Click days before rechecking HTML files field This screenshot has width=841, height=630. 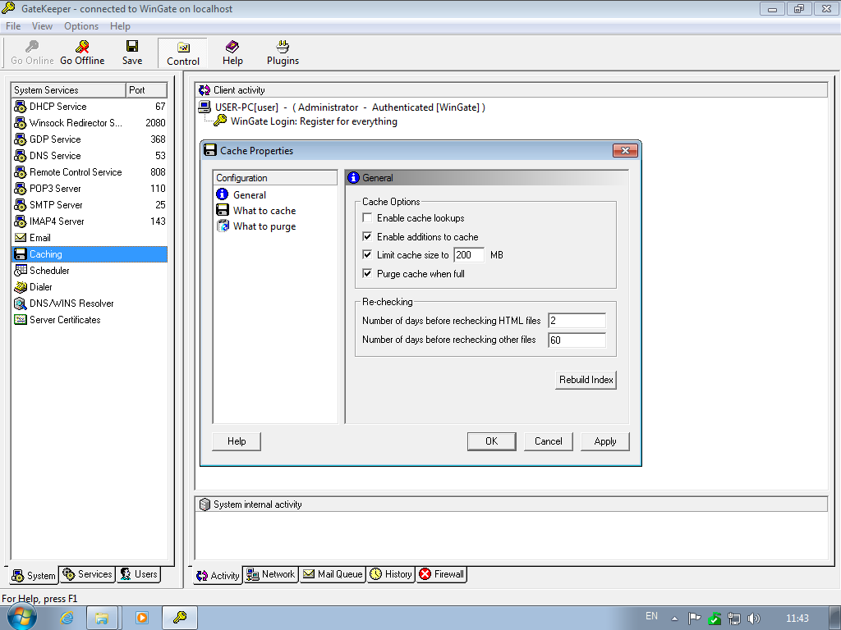(x=577, y=321)
